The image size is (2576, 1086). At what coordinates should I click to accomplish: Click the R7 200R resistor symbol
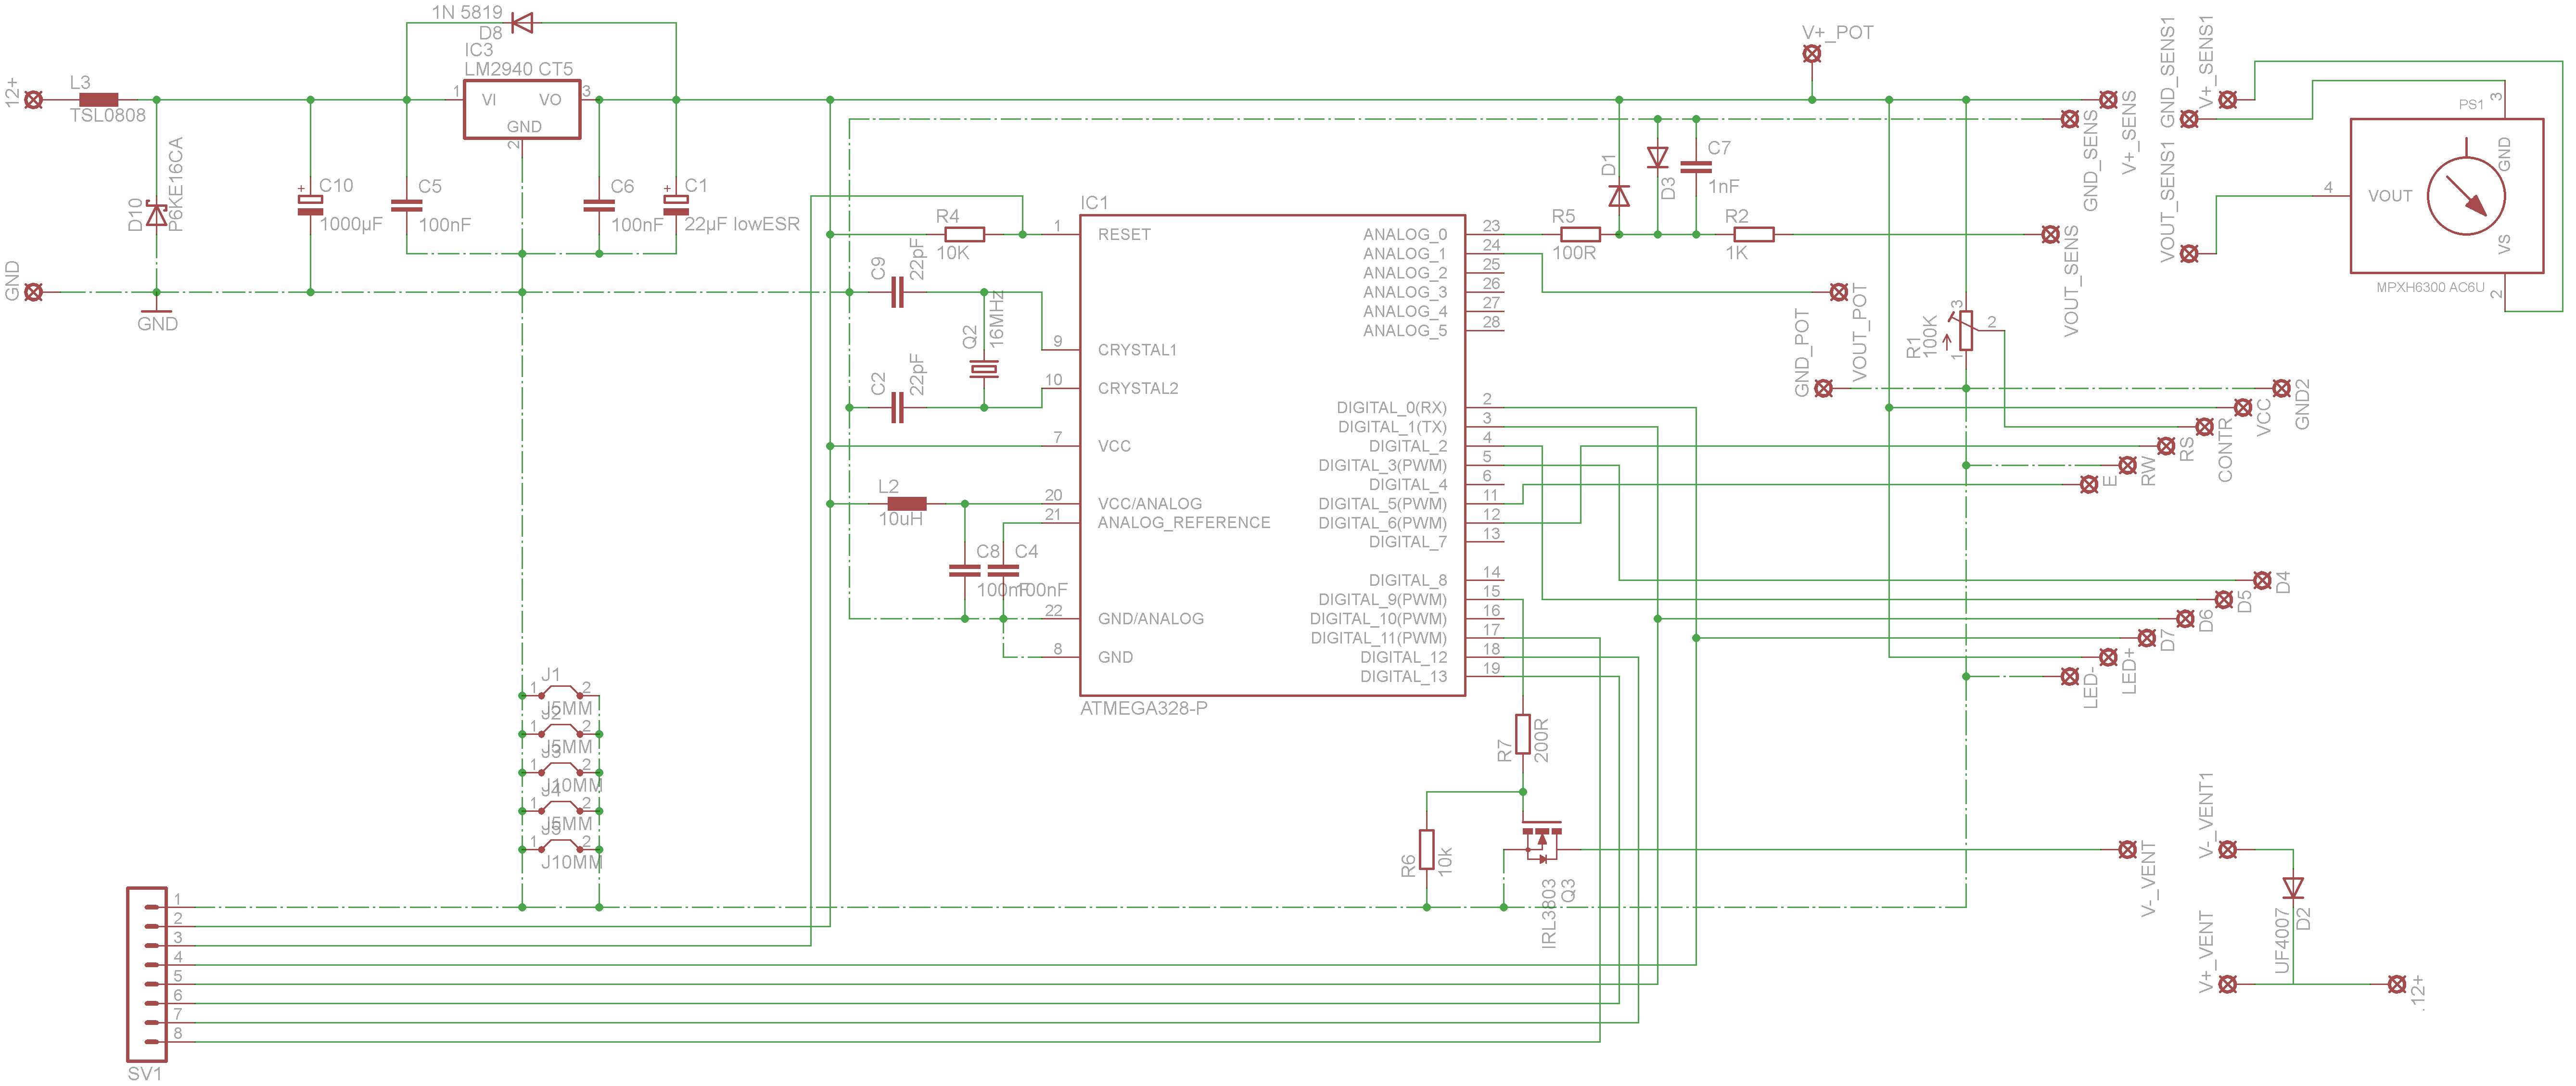(1523, 734)
